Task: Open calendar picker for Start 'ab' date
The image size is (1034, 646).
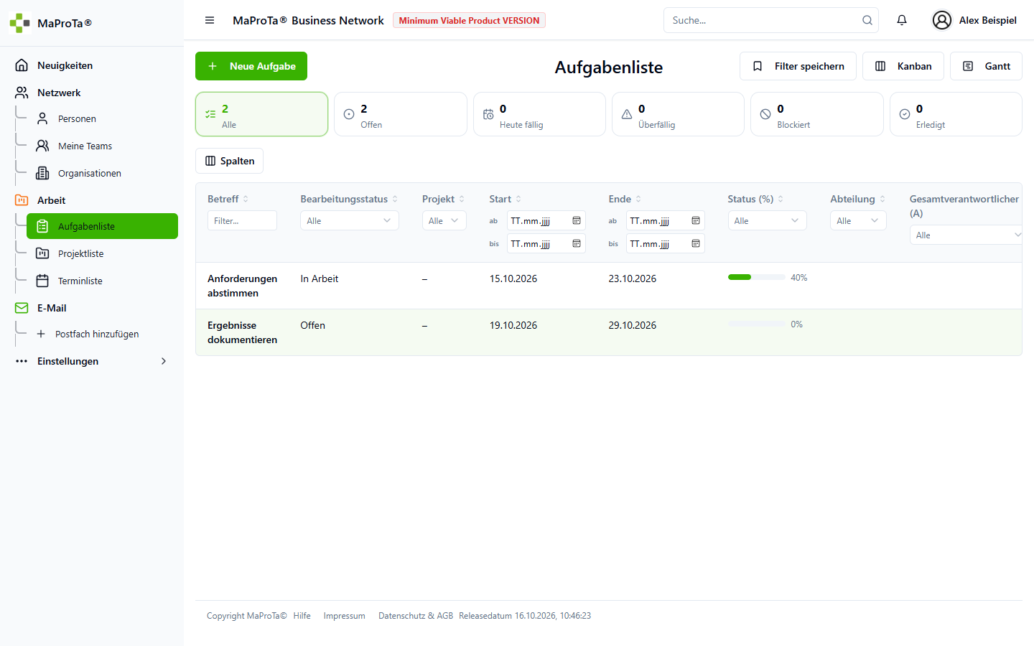Action: click(577, 220)
